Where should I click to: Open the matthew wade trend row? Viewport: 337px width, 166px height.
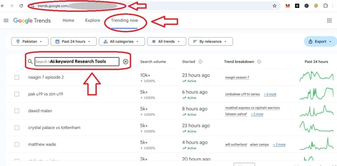pyautogui.click(x=42, y=144)
